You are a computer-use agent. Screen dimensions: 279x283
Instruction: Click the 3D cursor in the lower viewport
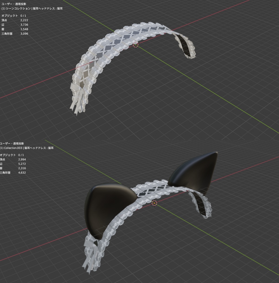click(x=155, y=203)
